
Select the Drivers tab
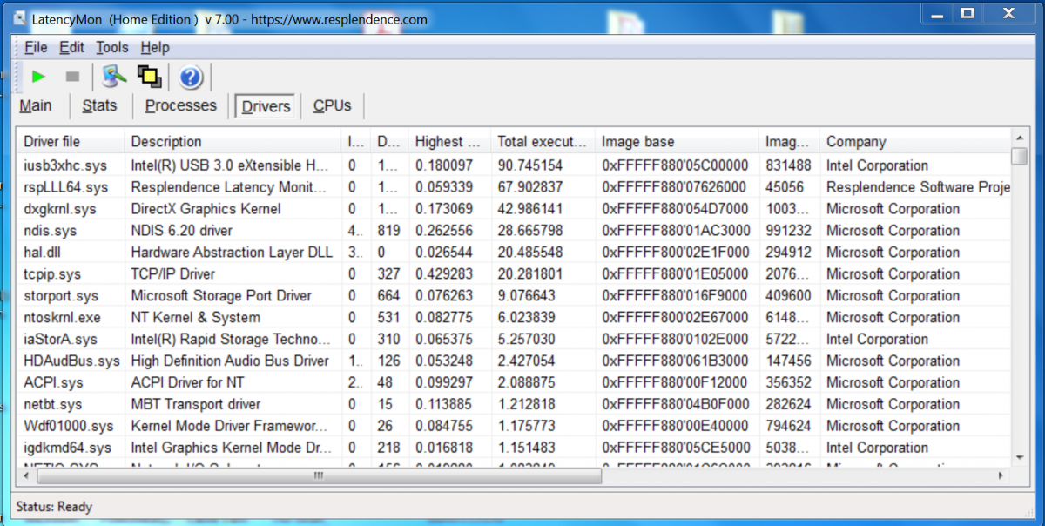(266, 106)
